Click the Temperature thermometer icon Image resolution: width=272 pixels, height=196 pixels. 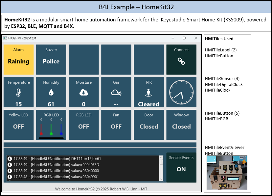(19, 93)
